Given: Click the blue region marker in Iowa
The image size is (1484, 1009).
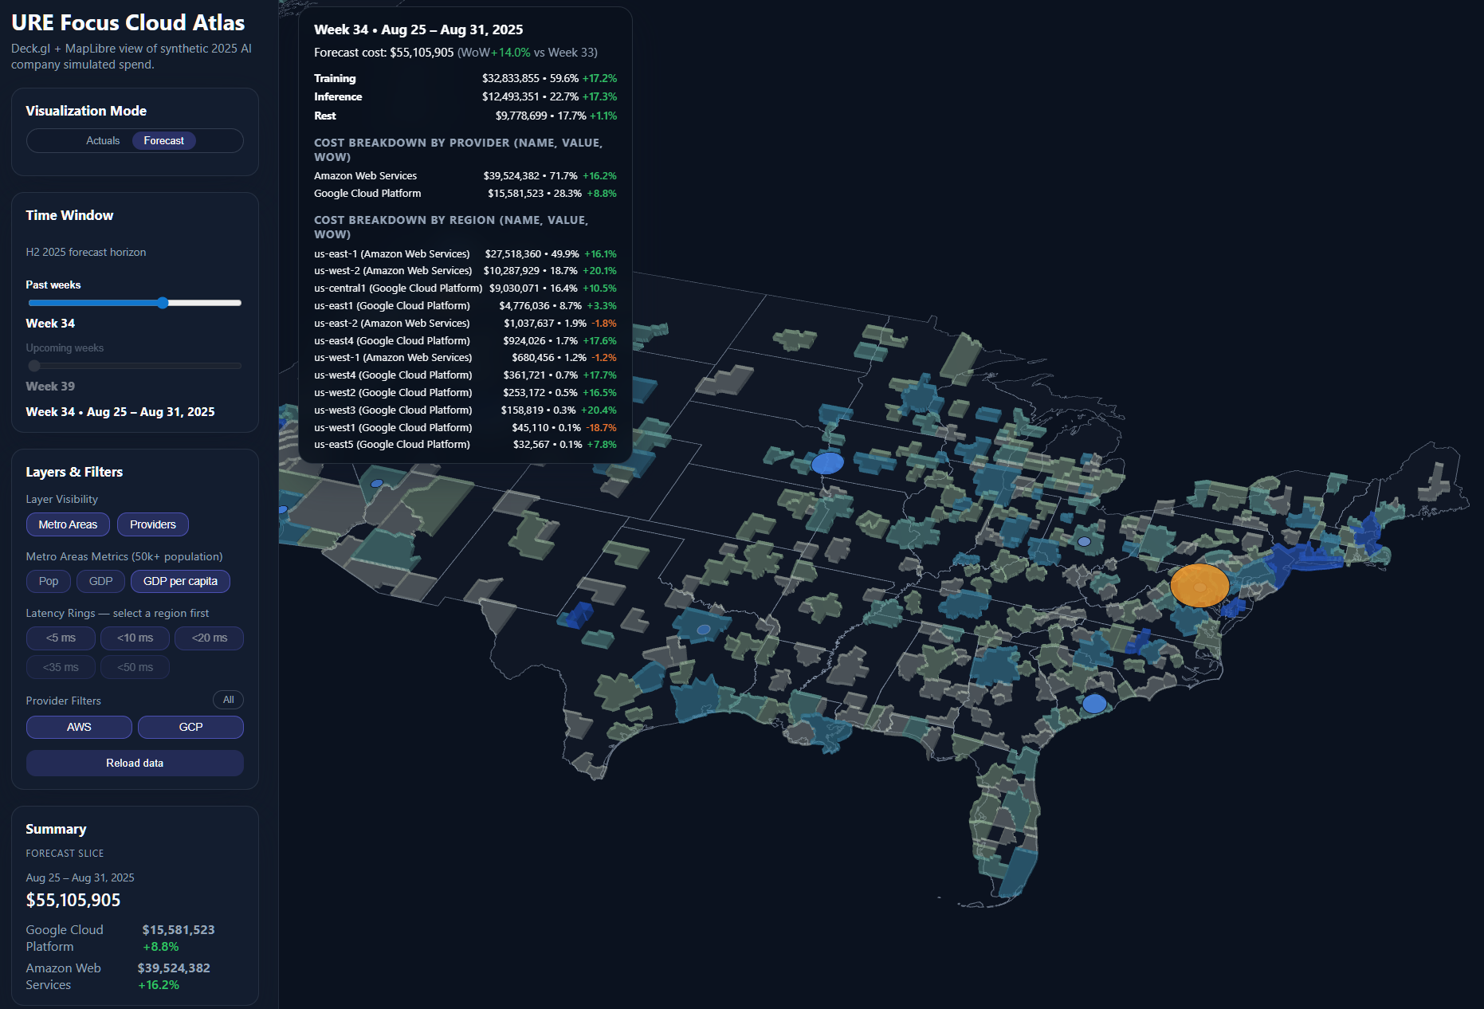Looking at the screenshot, I should (x=827, y=463).
